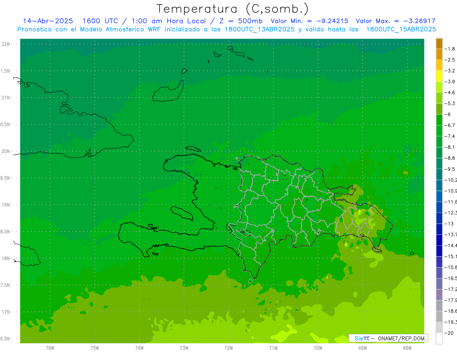
Task: Click the 71W longitude label
Action: click(x=273, y=348)
